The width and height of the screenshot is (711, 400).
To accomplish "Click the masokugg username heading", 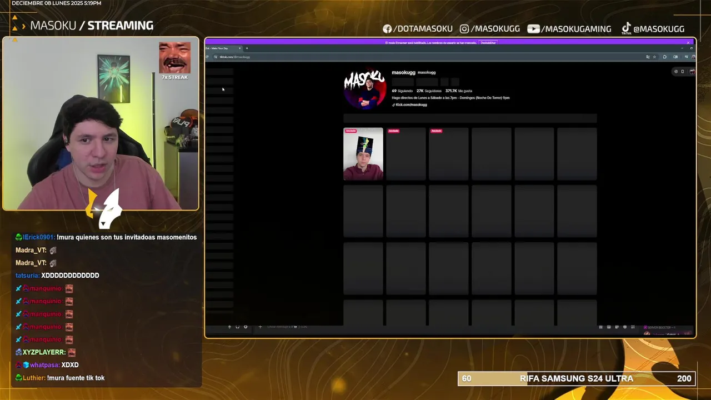I will point(403,72).
